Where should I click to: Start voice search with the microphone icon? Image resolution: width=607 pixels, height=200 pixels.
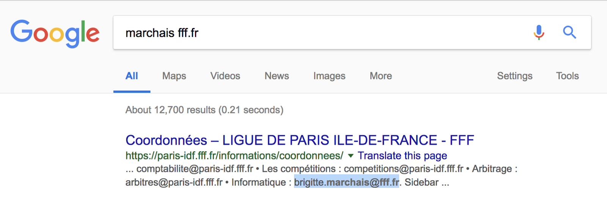point(539,33)
